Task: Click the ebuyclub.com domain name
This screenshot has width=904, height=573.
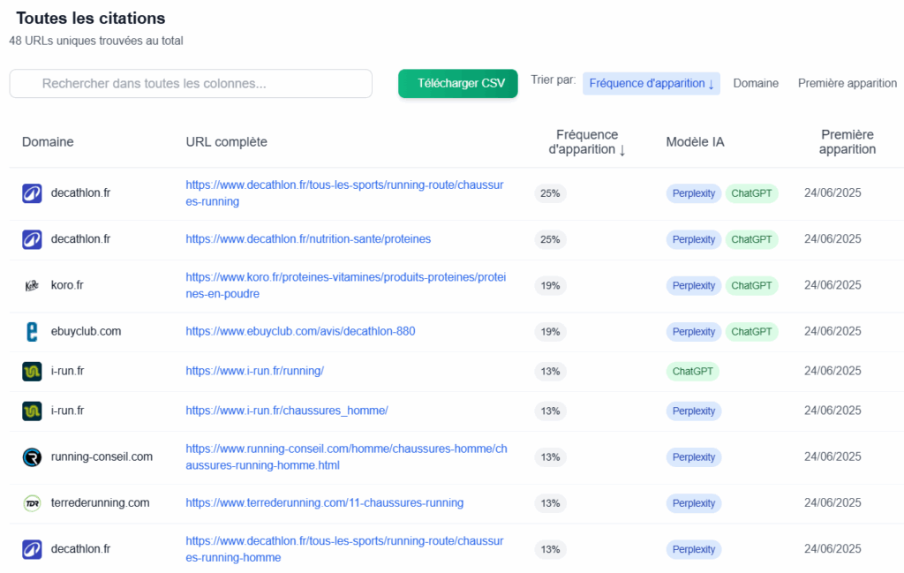Action: click(x=86, y=331)
